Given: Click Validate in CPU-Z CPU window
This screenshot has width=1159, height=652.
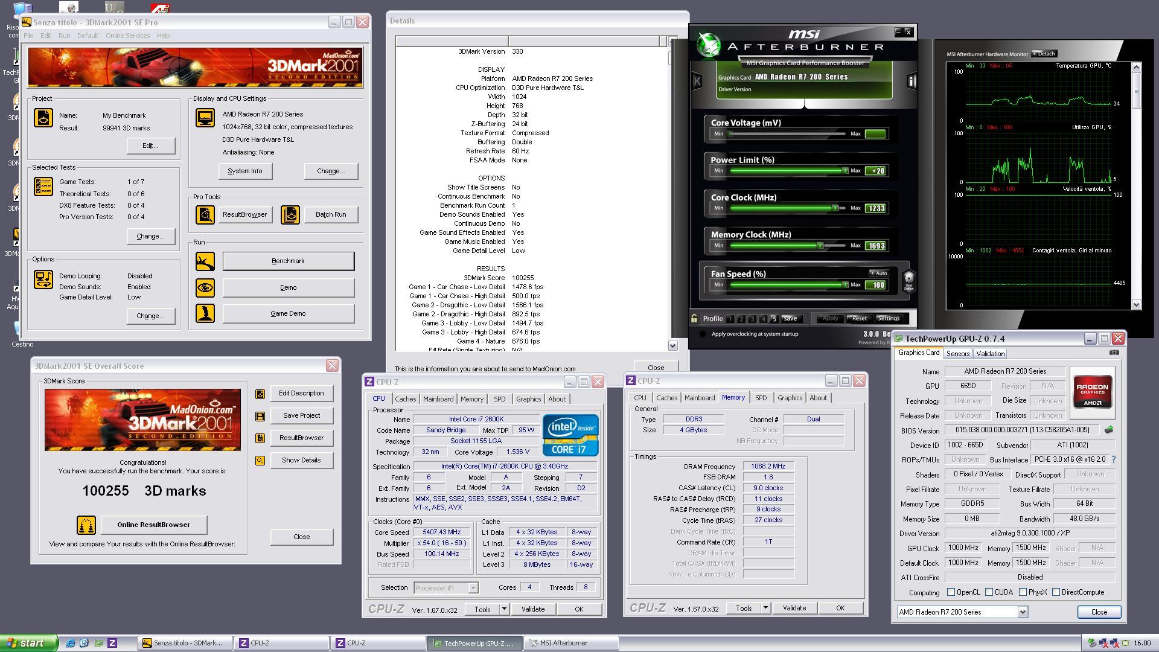Looking at the screenshot, I should coord(533,609).
